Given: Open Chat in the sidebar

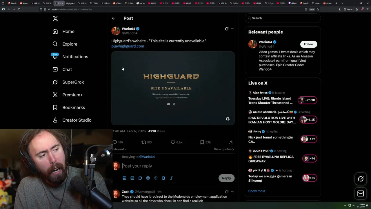Looking at the screenshot, I should 62,69.
